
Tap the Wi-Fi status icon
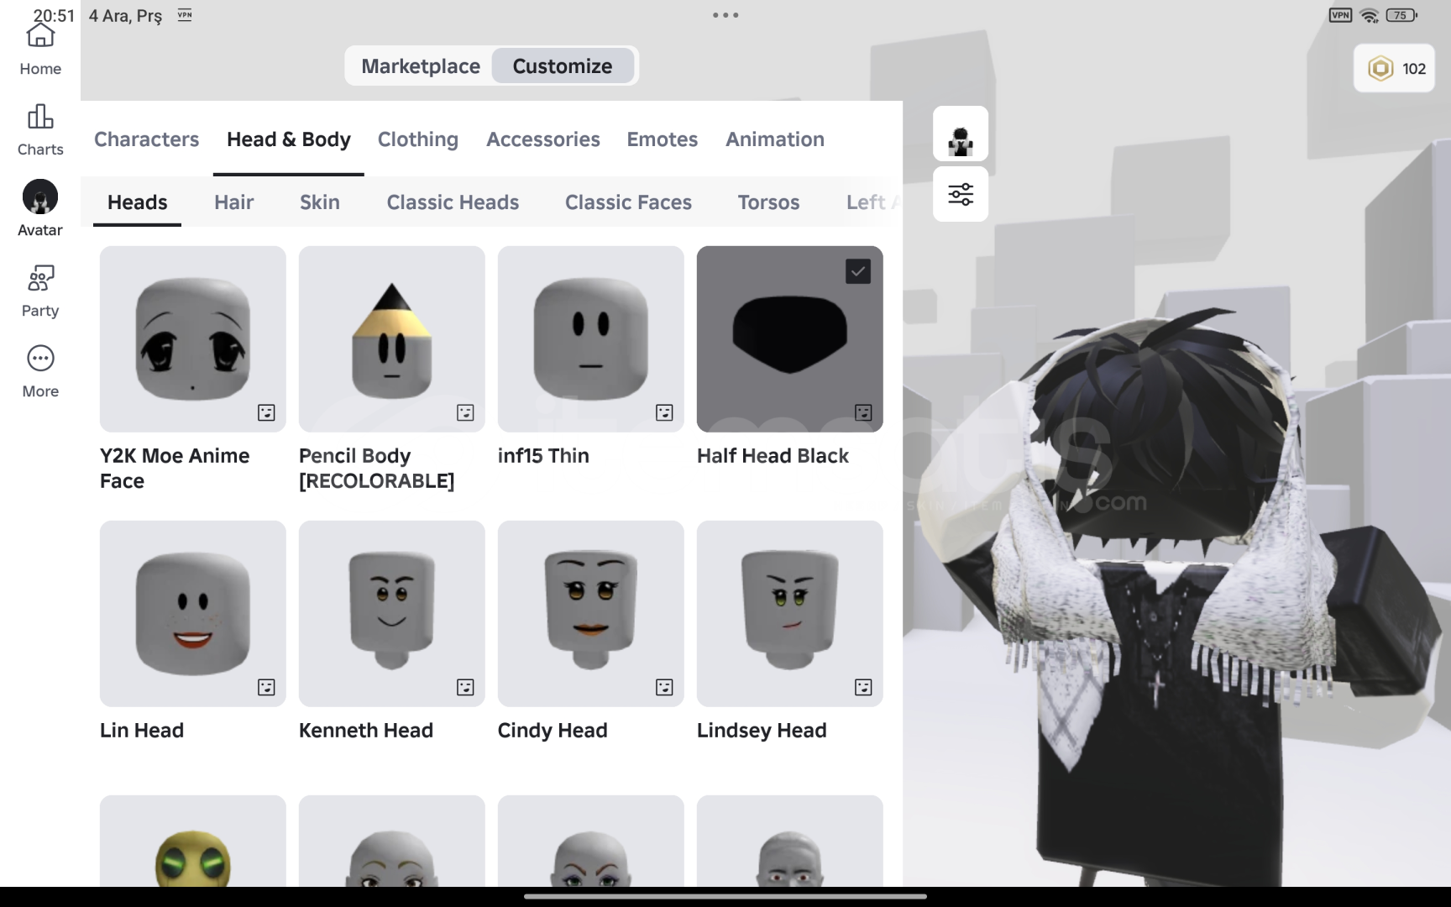click(1370, 15)
